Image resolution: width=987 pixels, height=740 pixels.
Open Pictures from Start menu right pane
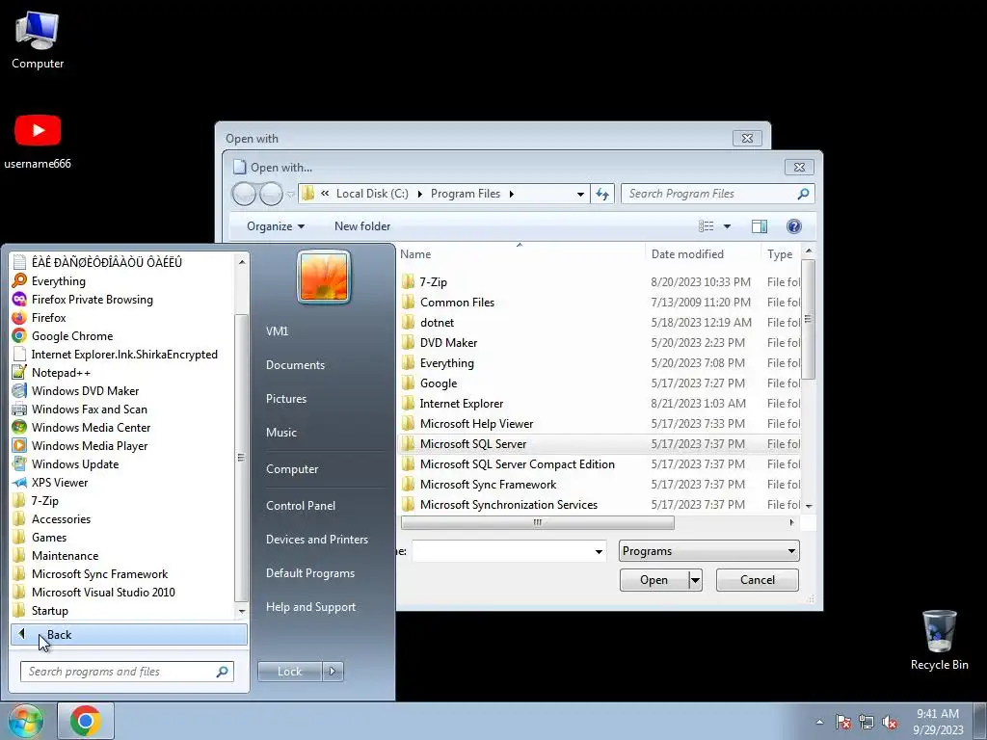tap(285, 398)
